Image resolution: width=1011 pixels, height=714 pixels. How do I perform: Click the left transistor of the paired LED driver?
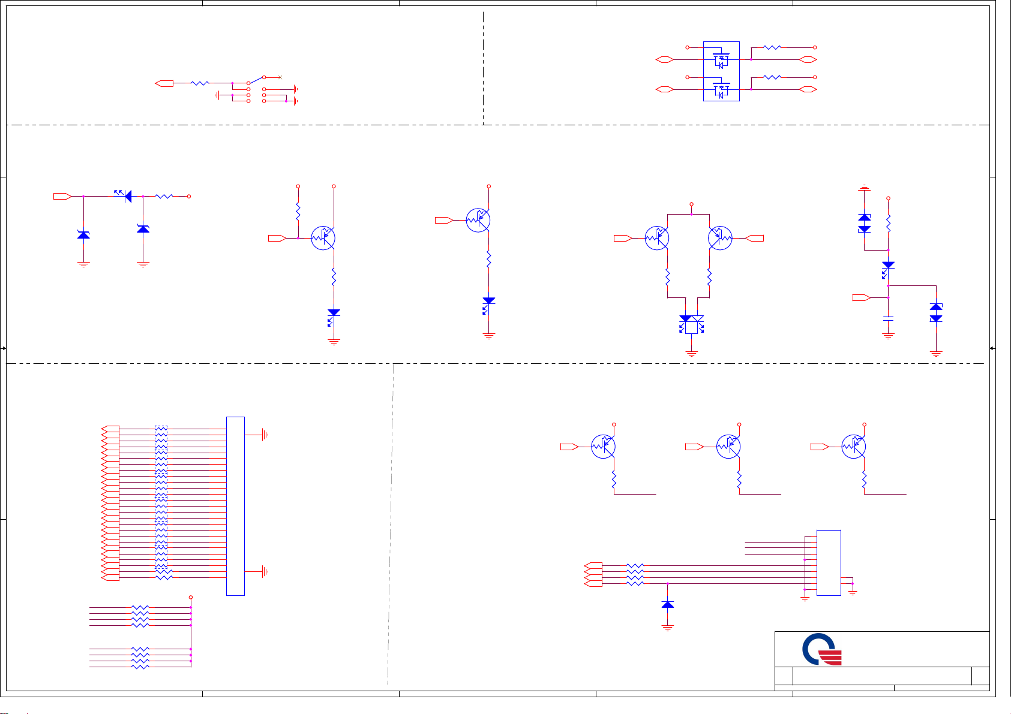[657, 238]
